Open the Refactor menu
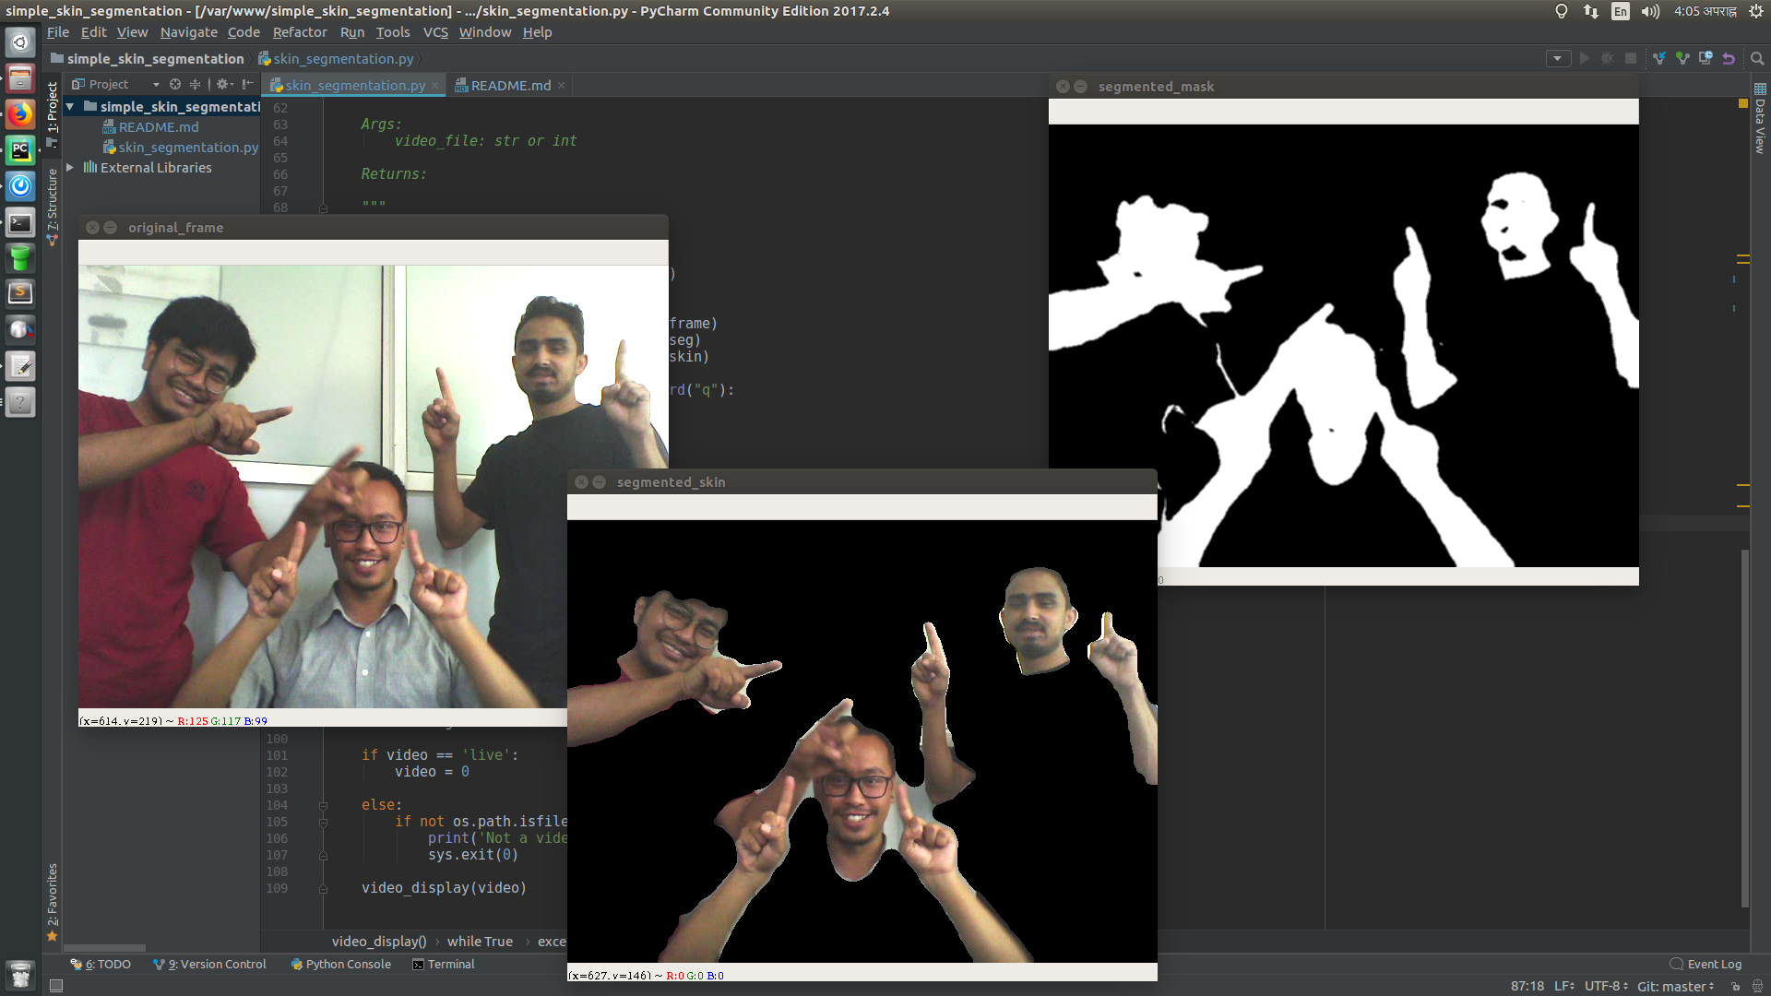 point(299,32)
